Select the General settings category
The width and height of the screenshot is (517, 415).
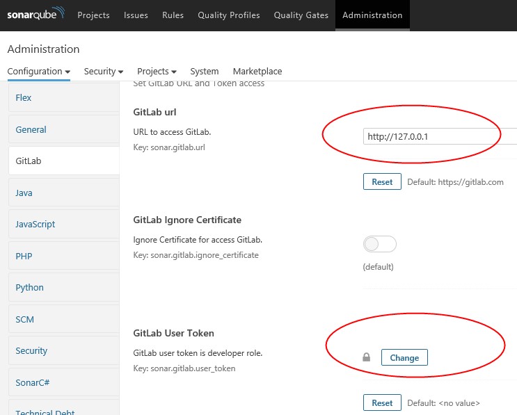pos(64,129)
